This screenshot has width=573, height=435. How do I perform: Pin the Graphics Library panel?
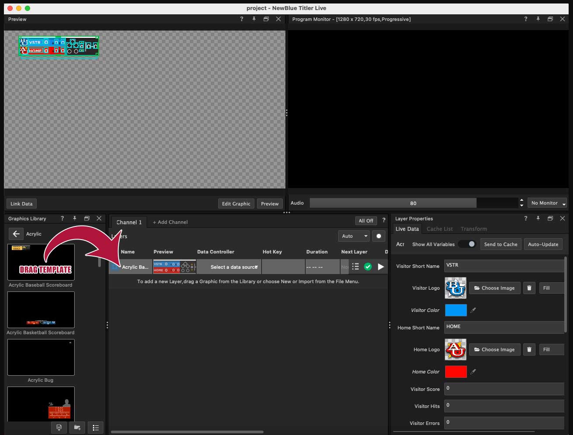tap(75, 218)
